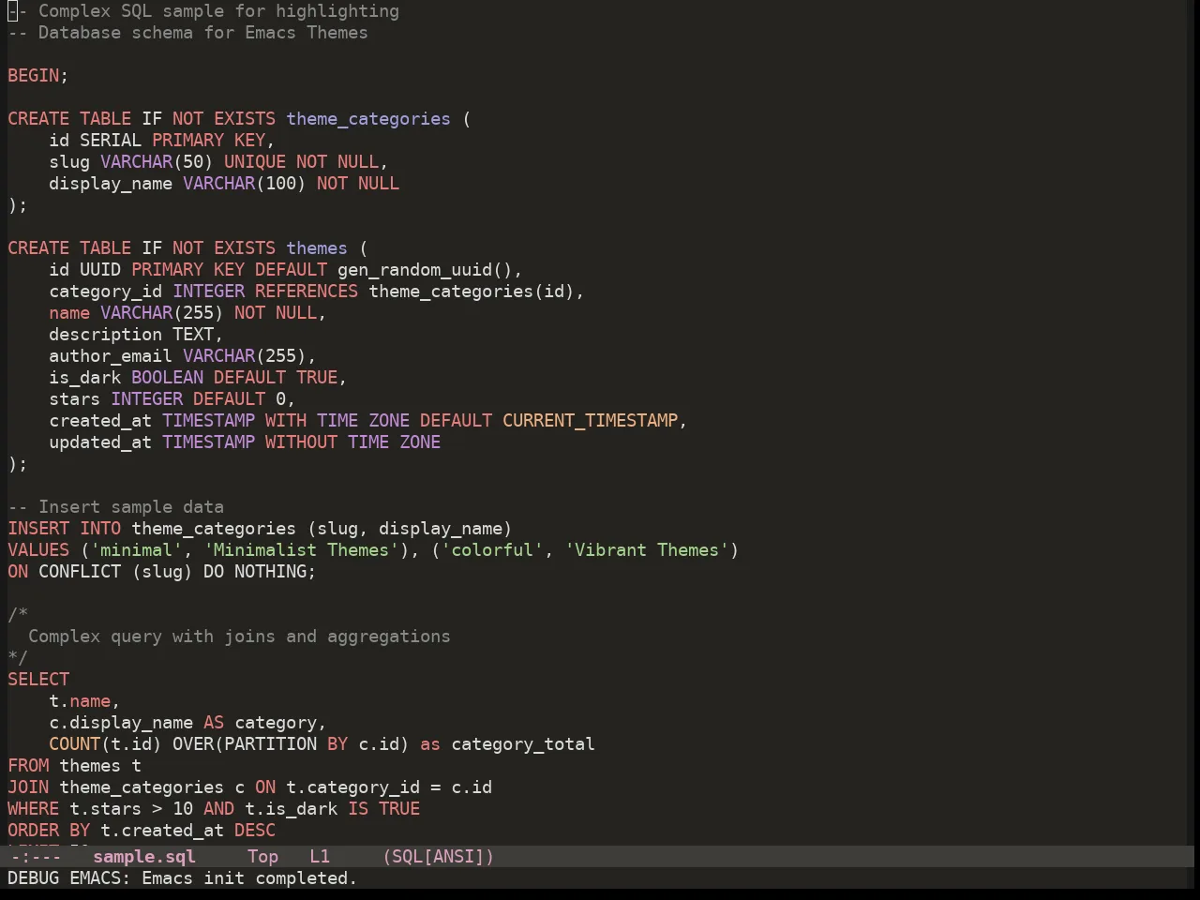The width and height of the screenshot is (1200, 900).
Task: Click 'VARCHAR(50)' on the slug line
Action: 157,162
